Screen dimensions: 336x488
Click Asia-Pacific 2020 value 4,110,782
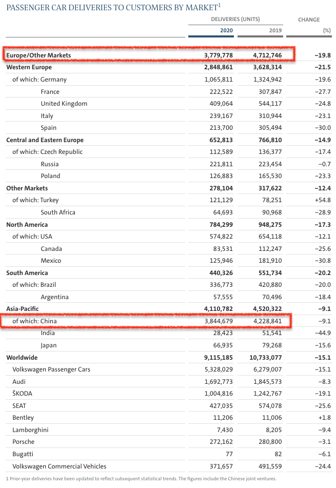pos(219,309)
